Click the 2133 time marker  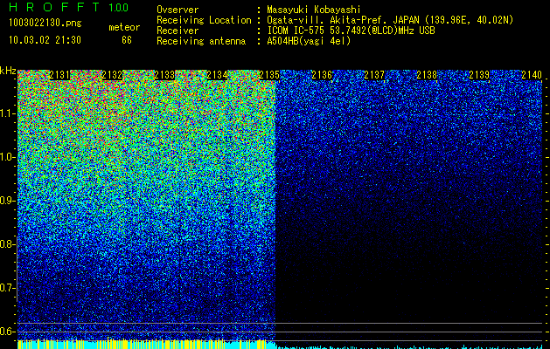point(164,75)
